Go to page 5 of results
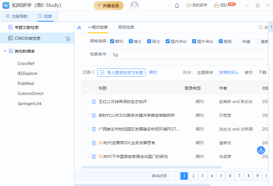Image resolution: width=273 pixels, height=186 pixels. click(221, 176)
